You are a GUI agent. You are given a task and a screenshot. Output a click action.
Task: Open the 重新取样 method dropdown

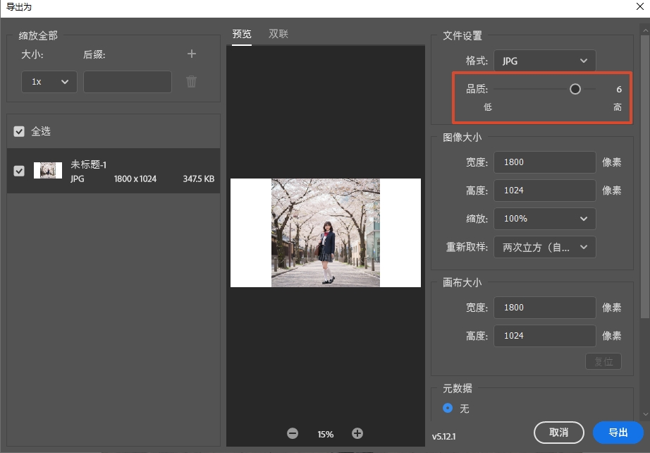544,247
